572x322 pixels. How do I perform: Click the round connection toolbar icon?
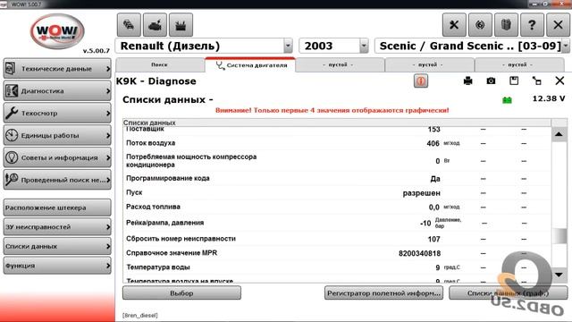pyautogui.click(x=480, y=25)
